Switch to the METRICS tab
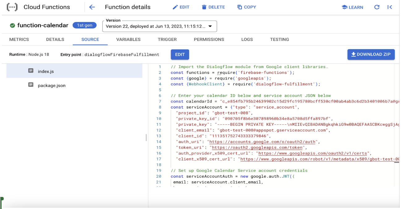Screen dimensions: 403x209 (19, 40)
